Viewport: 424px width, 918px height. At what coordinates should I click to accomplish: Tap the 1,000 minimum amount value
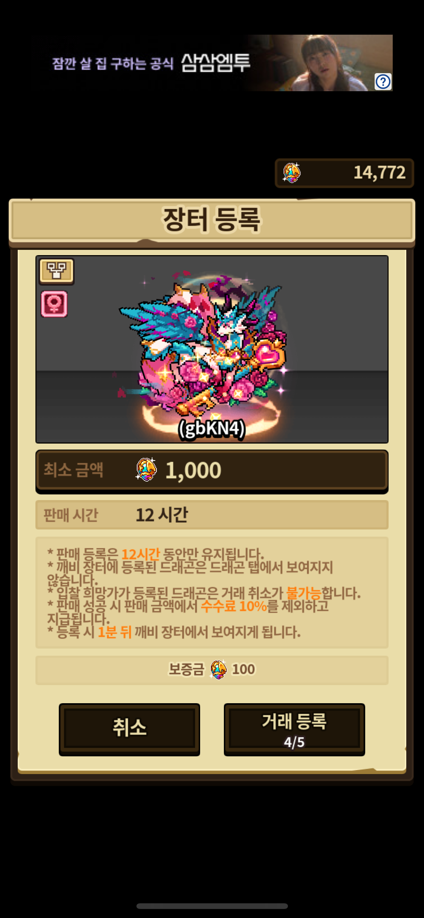point(193,470)
